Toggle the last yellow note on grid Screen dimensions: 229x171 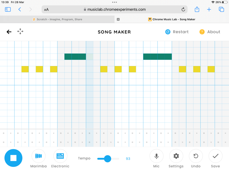pos(211,69)
